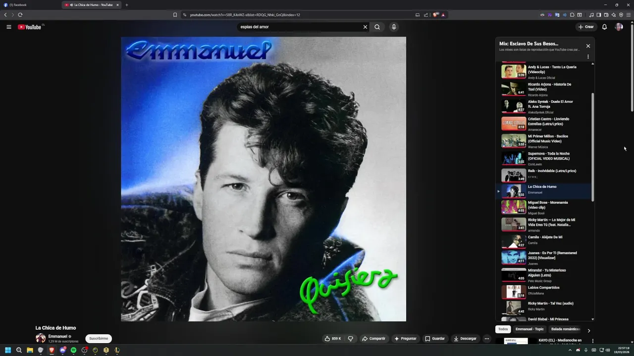Select the Balada románticas chip
The height and width of the screenshot is (356, 634).
tap(565, 329)
